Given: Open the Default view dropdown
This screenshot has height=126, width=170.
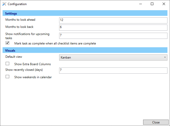Looking at the screenshot, I should pos(113,58).
